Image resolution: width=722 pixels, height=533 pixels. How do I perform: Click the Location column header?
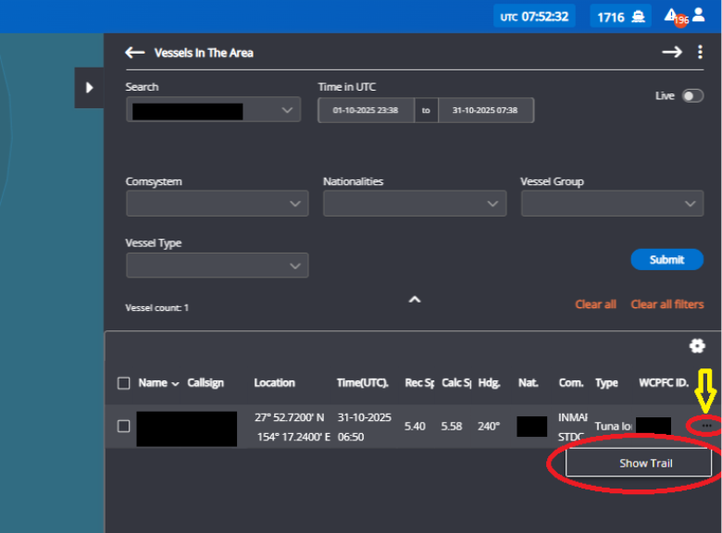274,383
